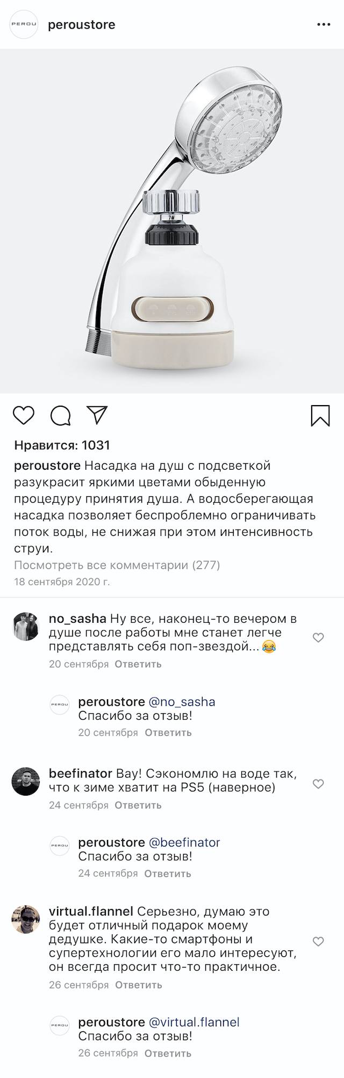
Task: Share post with paper plane icon
Action: (97, 415)
